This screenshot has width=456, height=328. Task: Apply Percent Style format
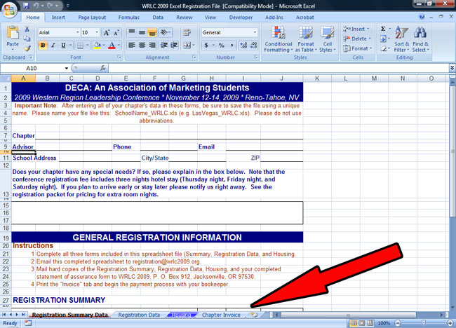tap(222, 46)
